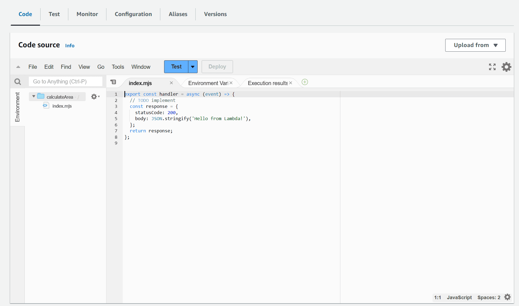This screenshot has height=306, width=519.
Task: Open the File menu
Action: point(33,67)
